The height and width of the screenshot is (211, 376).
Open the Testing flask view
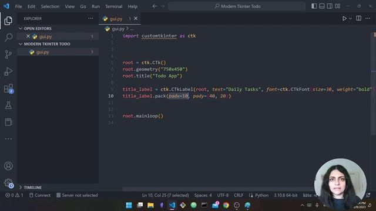coord(8,105)
